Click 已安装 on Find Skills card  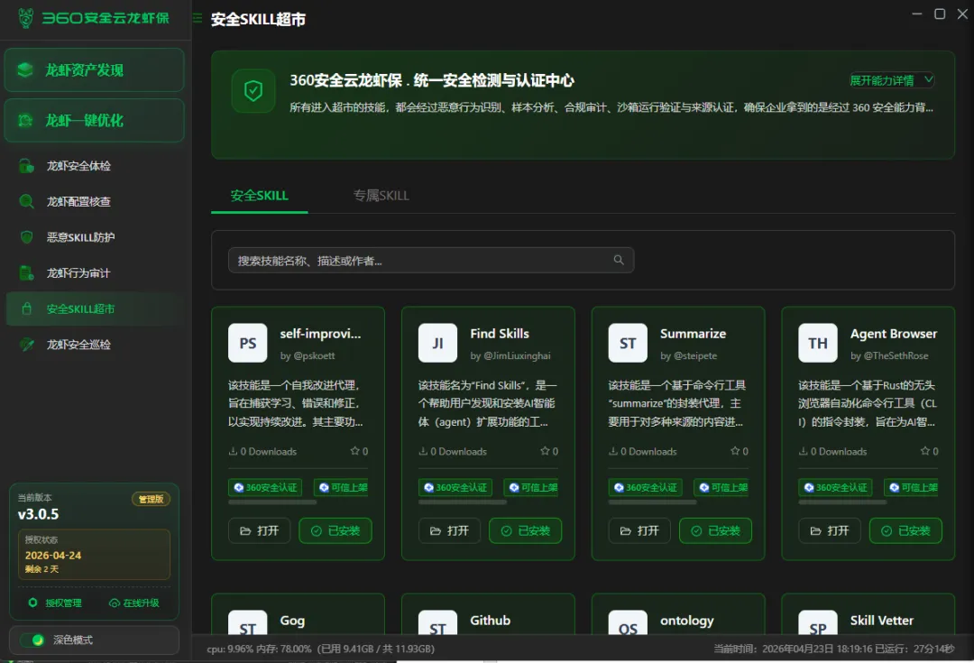point(526,530)
